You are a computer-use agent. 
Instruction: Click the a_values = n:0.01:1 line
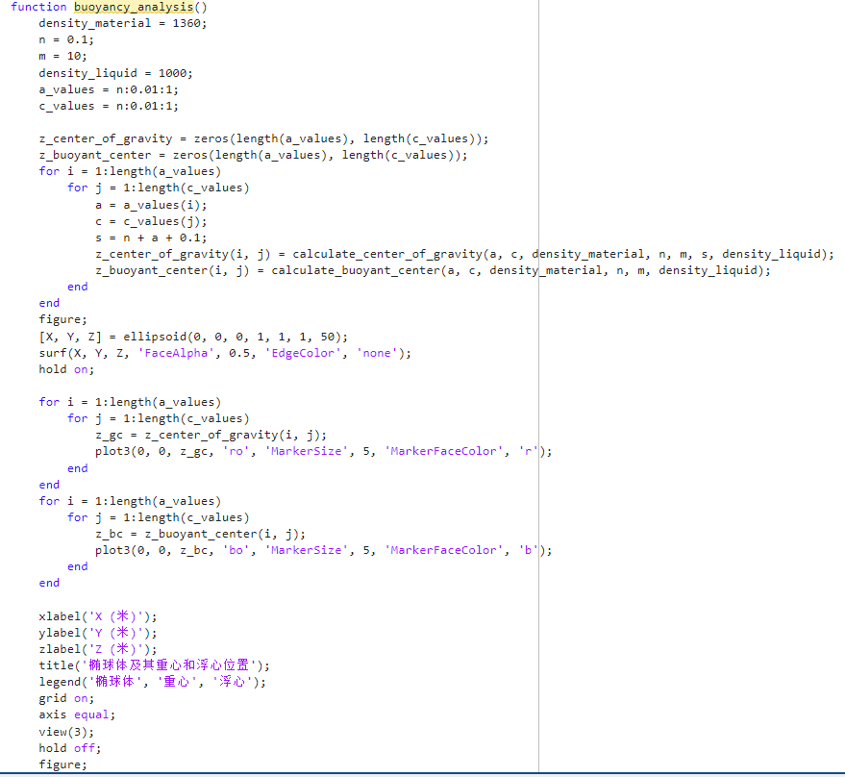(108, 89)
